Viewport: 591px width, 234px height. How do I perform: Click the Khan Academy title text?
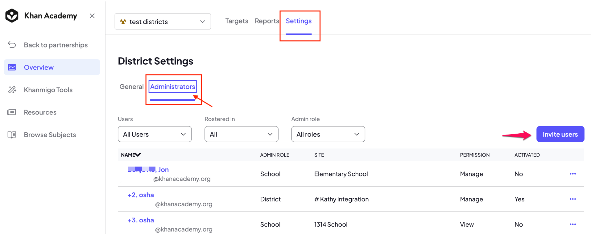pos(51,16)
